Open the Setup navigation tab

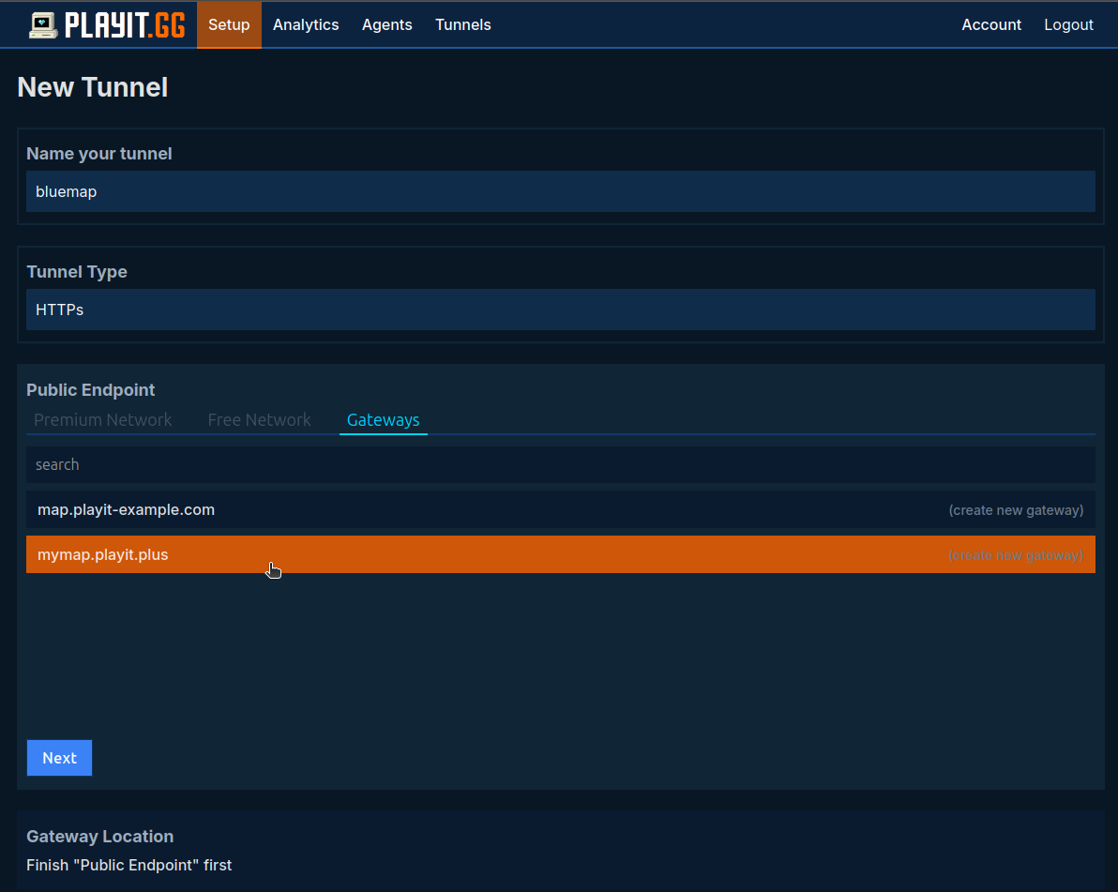point(229,25)
